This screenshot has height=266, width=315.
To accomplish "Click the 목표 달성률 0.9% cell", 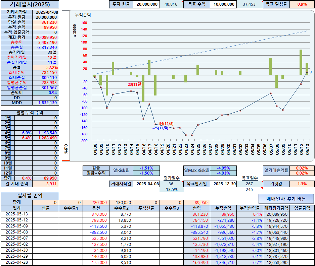I will pyautogui.click(x=302, y=4).
